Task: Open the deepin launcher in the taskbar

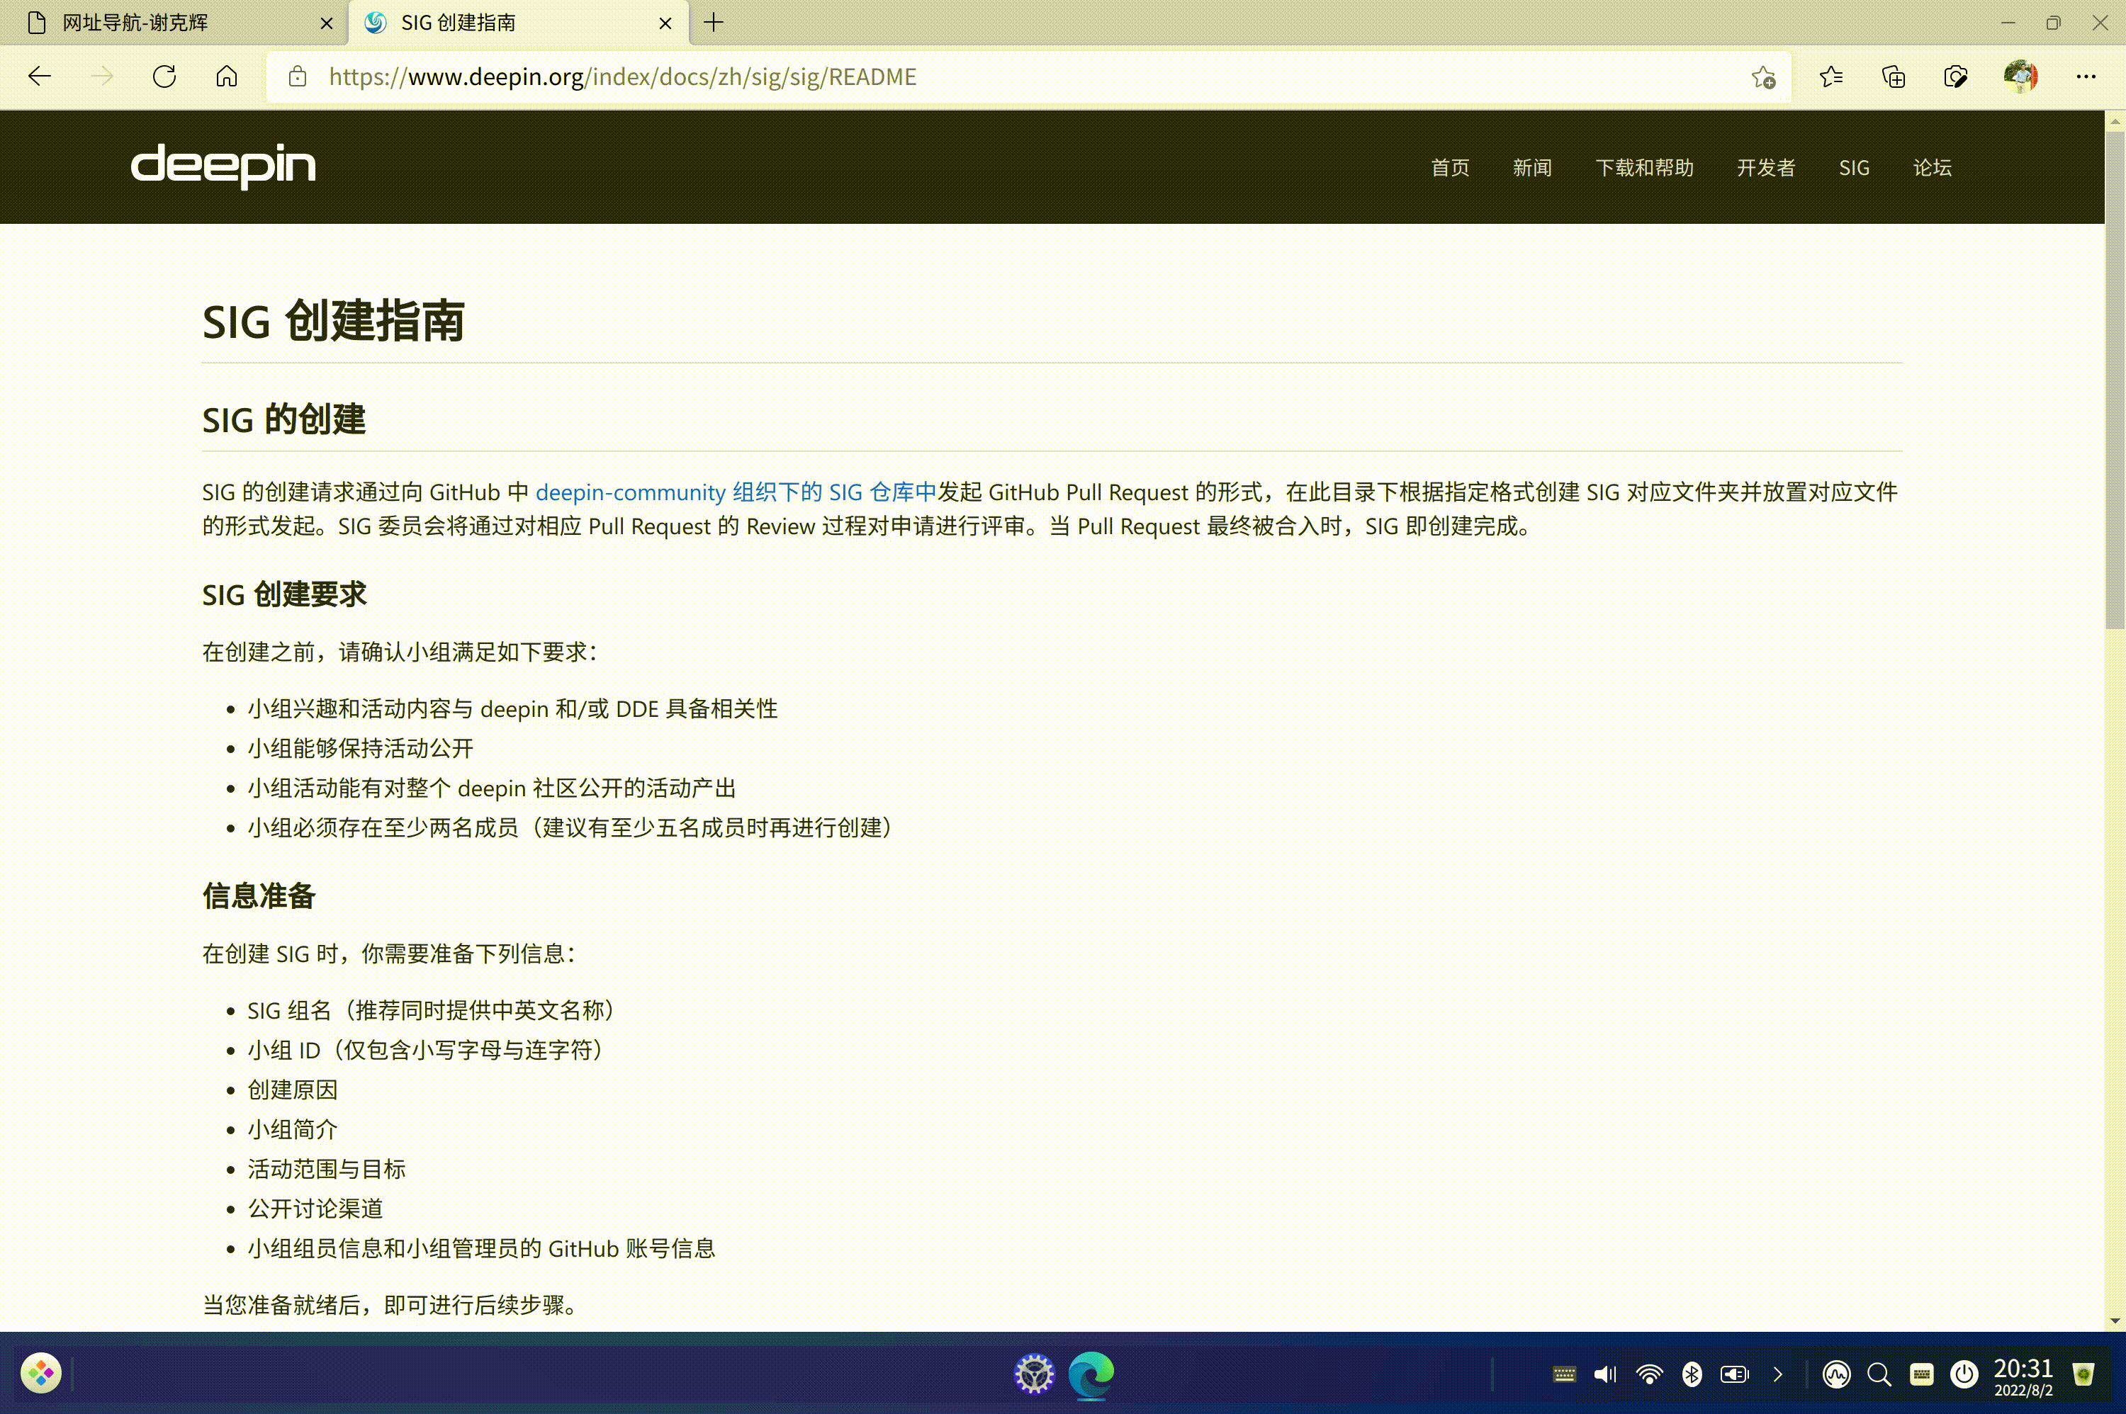Action: [40, 1372]
